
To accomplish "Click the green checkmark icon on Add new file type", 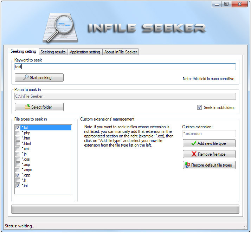I will [x=194, y=143].
